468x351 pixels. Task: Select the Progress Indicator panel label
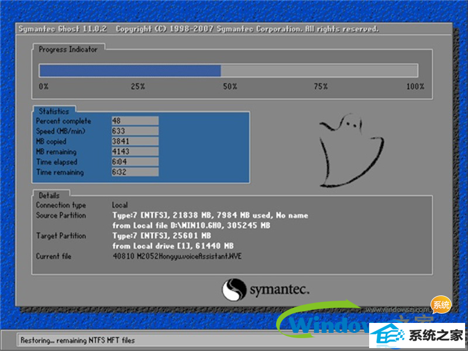[x=68, y=49]
